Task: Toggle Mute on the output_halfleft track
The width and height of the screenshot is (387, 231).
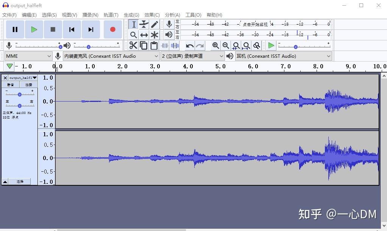Action: (11, 85)
